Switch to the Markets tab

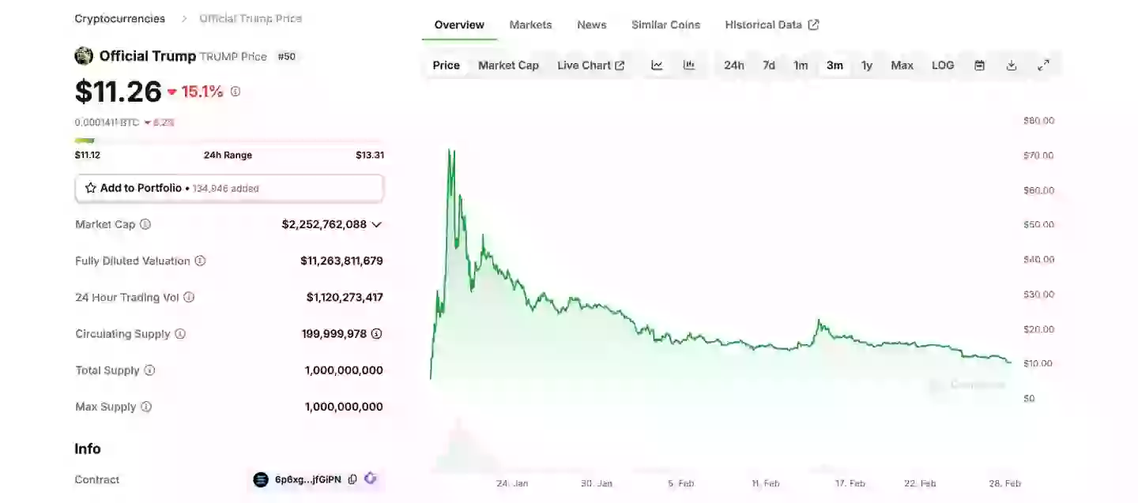click(x=530, y=24)
